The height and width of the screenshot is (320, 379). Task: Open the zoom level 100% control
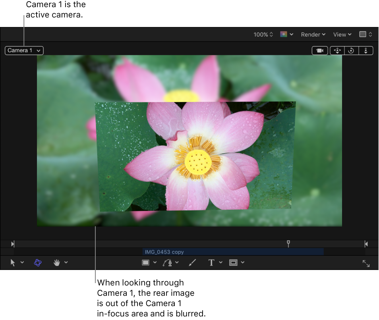[263, 35]
